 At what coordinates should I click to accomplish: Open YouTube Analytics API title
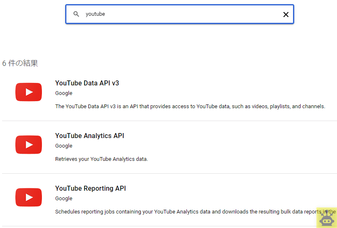click(x=90, y=136)
